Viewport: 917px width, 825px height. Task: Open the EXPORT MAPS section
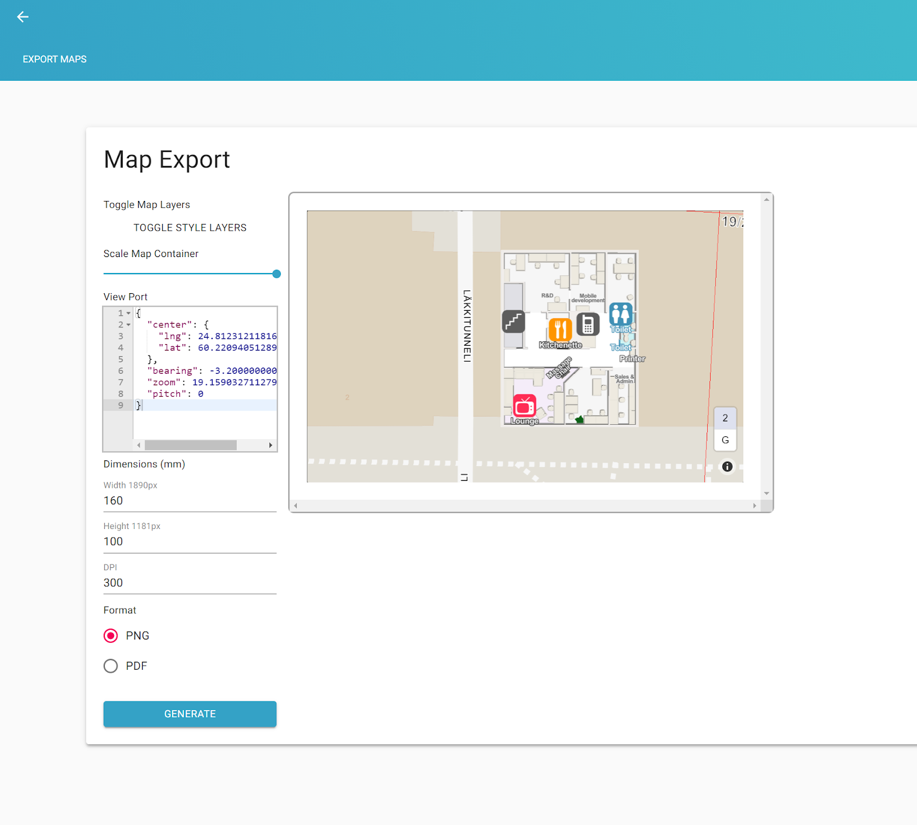pyautogui.click(x=54, y=59)
